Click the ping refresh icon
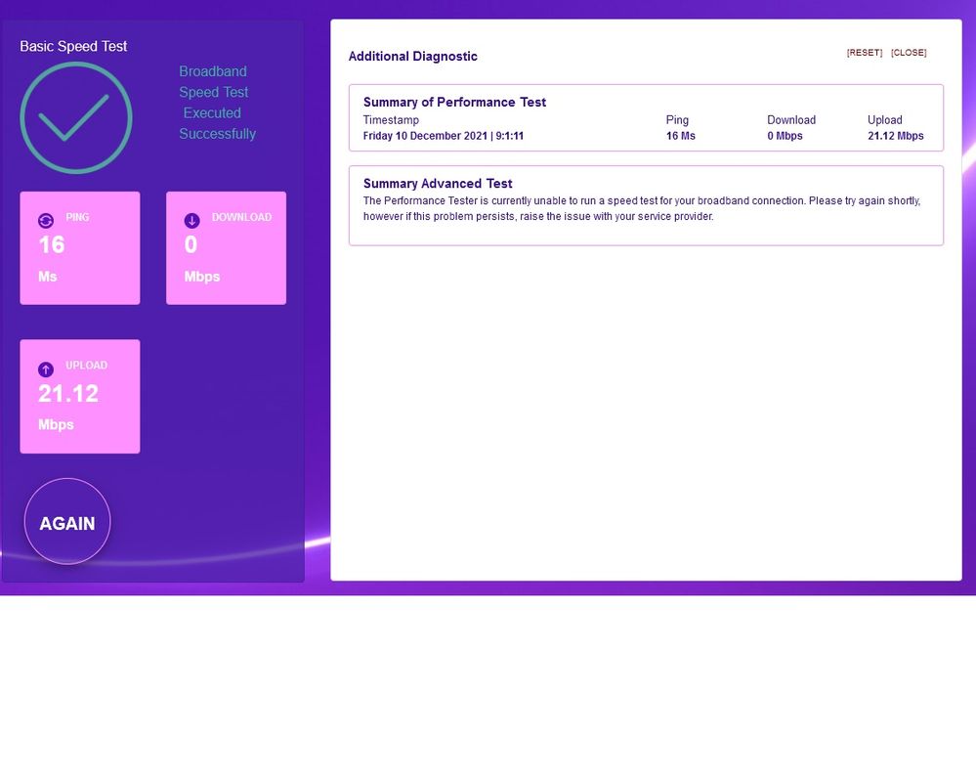 pos(46,221)
